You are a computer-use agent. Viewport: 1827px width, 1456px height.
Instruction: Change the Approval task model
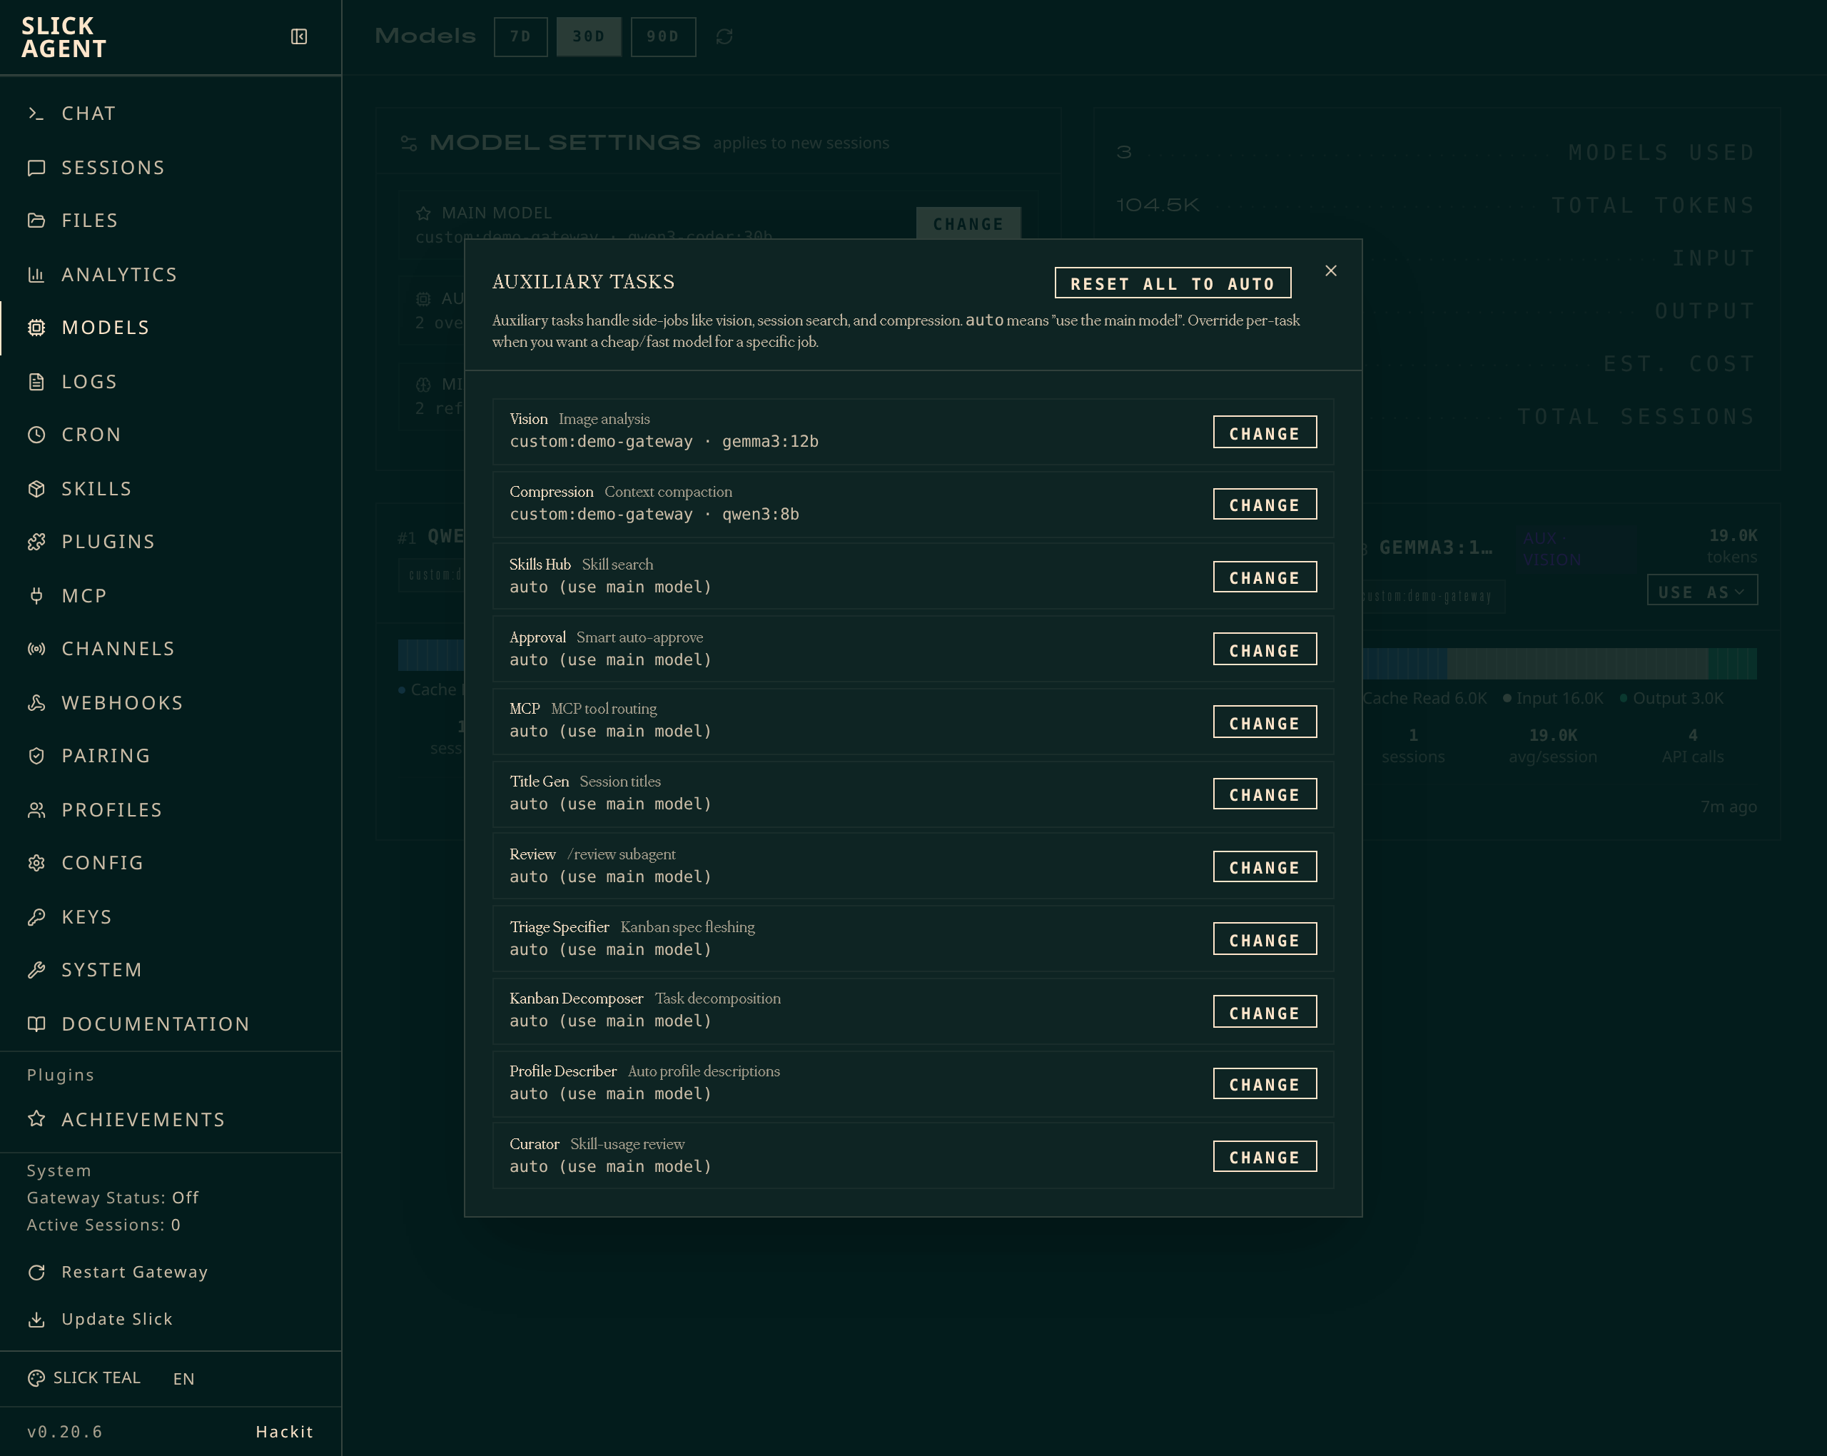pos(1265,650)
